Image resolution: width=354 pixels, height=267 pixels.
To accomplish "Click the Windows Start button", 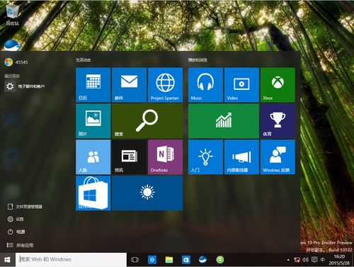I will pyautogui.click(x=7, y=260).
